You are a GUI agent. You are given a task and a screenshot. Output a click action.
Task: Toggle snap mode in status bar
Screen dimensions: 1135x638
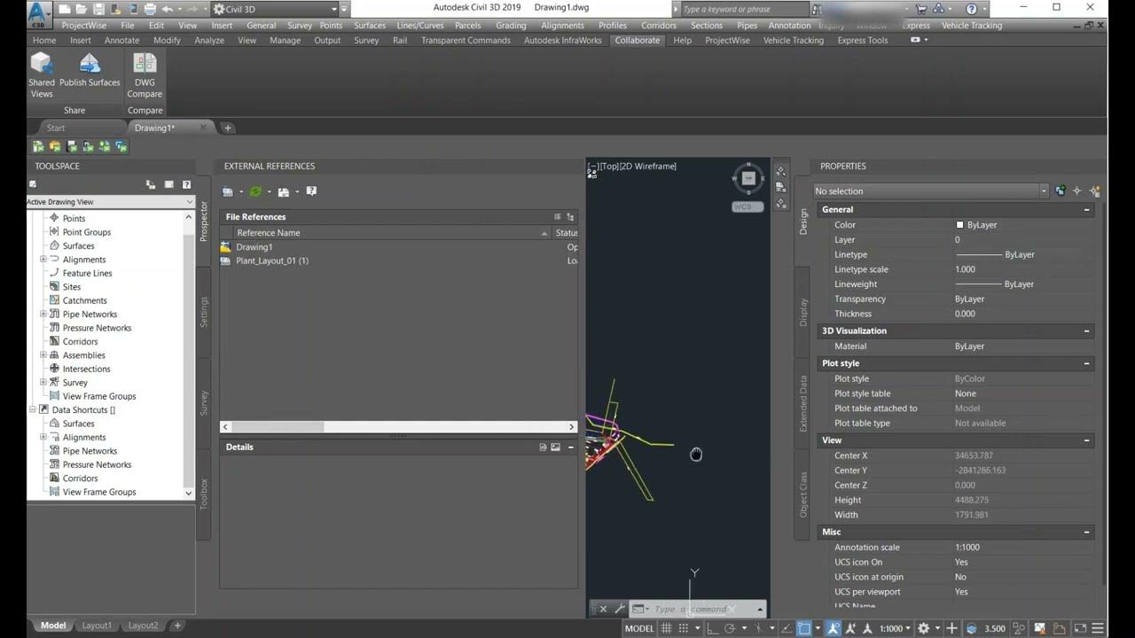tap(683, 628)
